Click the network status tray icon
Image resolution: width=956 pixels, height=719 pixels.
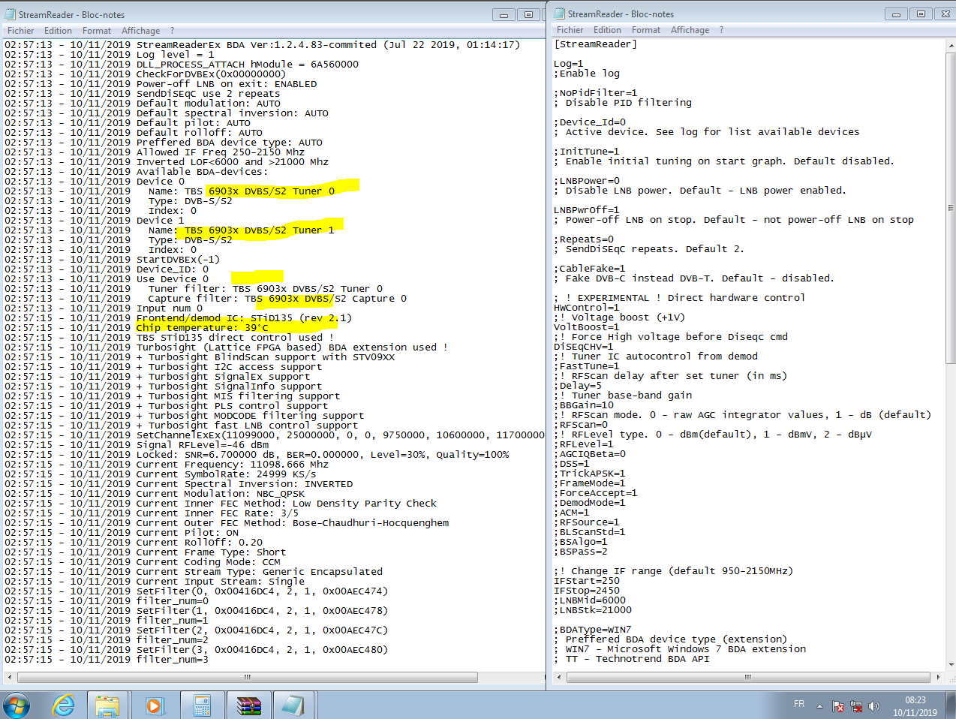coord(856,706)
